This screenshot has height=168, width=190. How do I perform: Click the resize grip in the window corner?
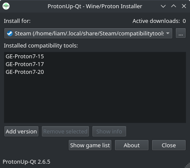(x=187, y=165)
